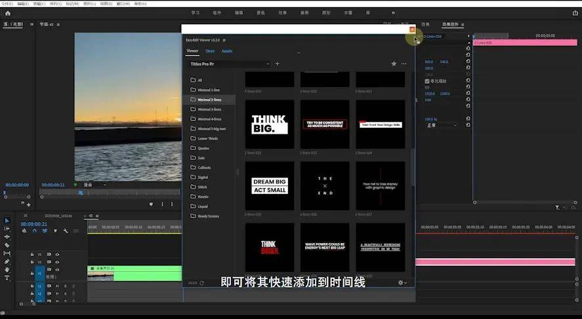Screen dimensions: 582x319
Task: Reset the blend mode parameter
Action: (468, 125)
